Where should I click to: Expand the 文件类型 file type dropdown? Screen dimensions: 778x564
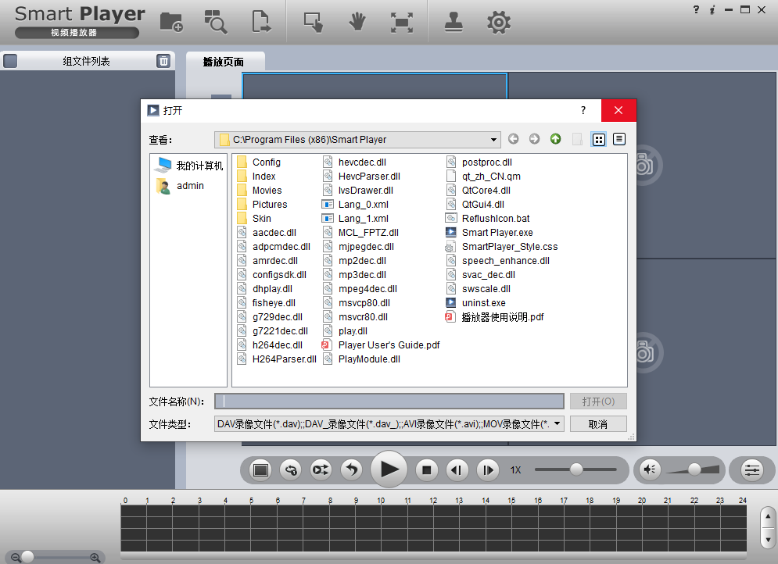click(x=556, y=423)
